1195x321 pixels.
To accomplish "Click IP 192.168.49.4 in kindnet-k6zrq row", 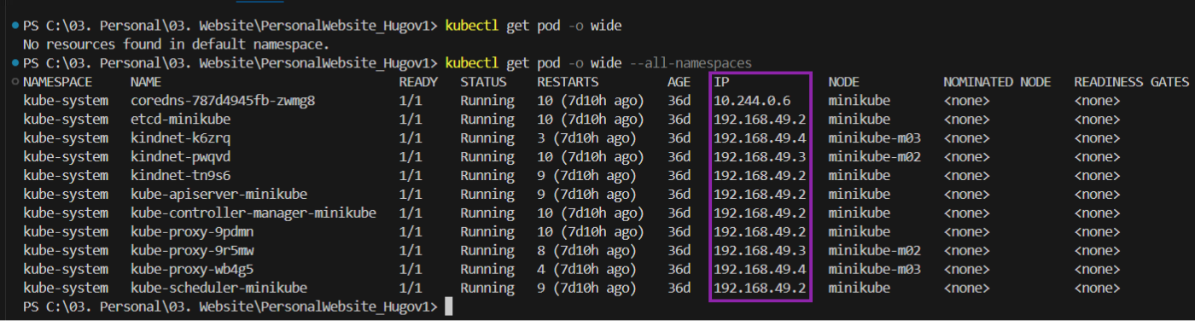I will pyautogui.click(x=760, y=138).
